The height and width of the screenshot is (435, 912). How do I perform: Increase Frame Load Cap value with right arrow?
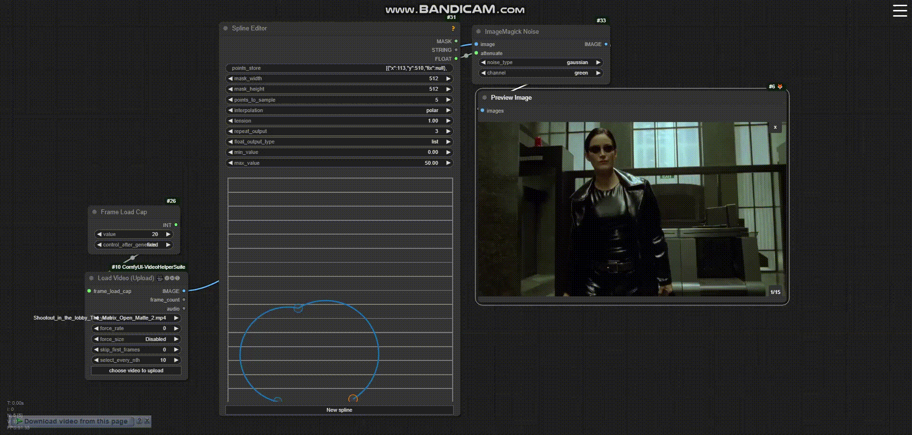pos(168,235)
